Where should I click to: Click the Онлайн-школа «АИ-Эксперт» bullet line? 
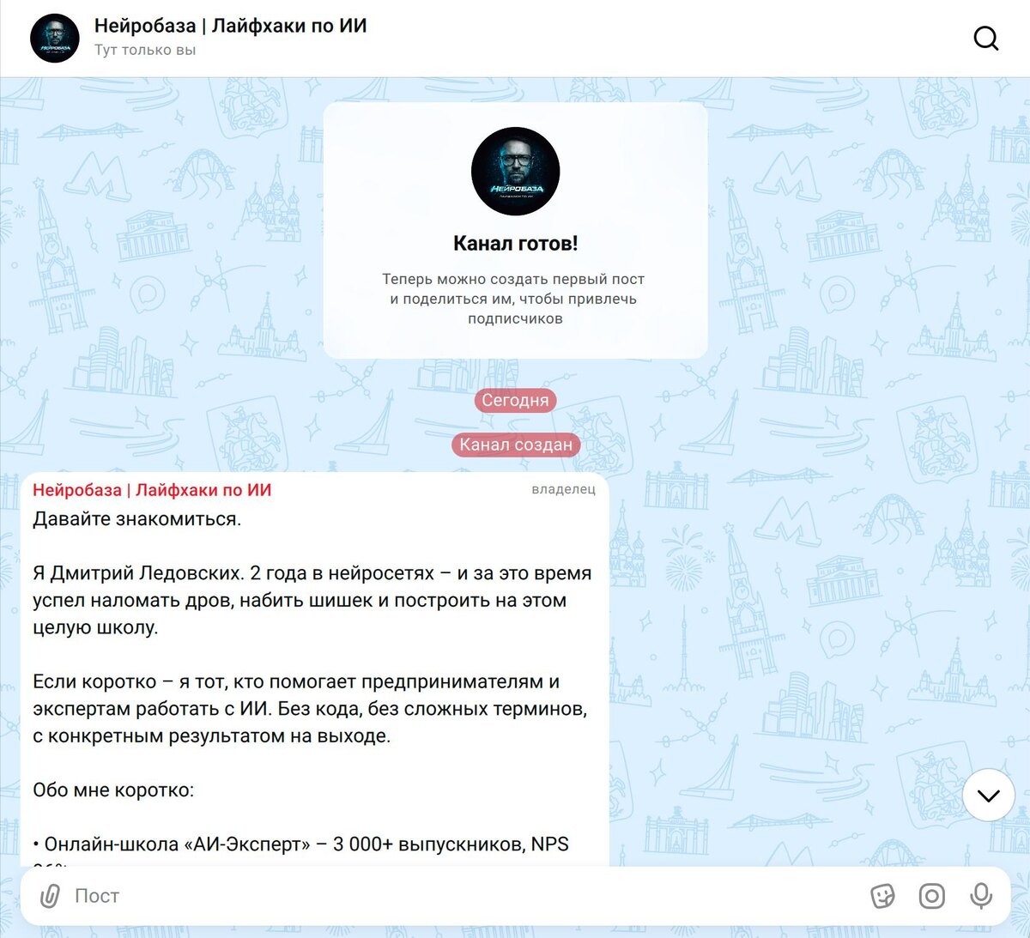click(x=300, y=844)
